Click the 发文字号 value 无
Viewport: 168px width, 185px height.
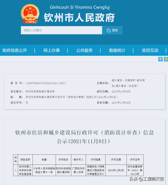[x=27, y=103]
